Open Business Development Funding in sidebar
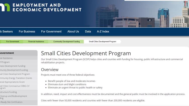This screenshot has height=106, width=189. pos(13,66)
